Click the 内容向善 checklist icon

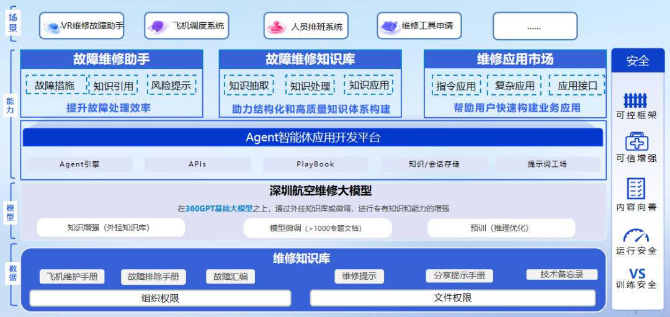pos(635,189)
